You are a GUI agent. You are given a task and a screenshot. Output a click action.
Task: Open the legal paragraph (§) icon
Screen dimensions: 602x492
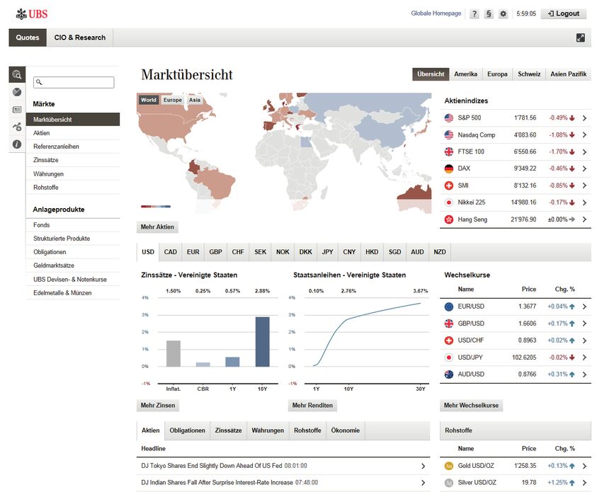489,13
